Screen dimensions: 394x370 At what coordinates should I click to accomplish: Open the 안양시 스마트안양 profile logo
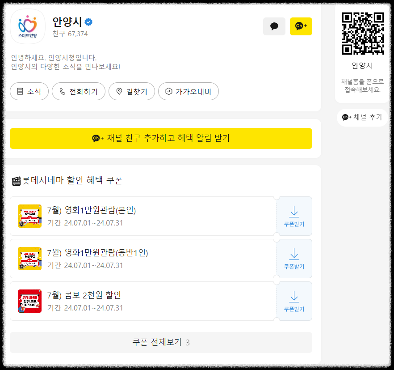coord(28,26)
